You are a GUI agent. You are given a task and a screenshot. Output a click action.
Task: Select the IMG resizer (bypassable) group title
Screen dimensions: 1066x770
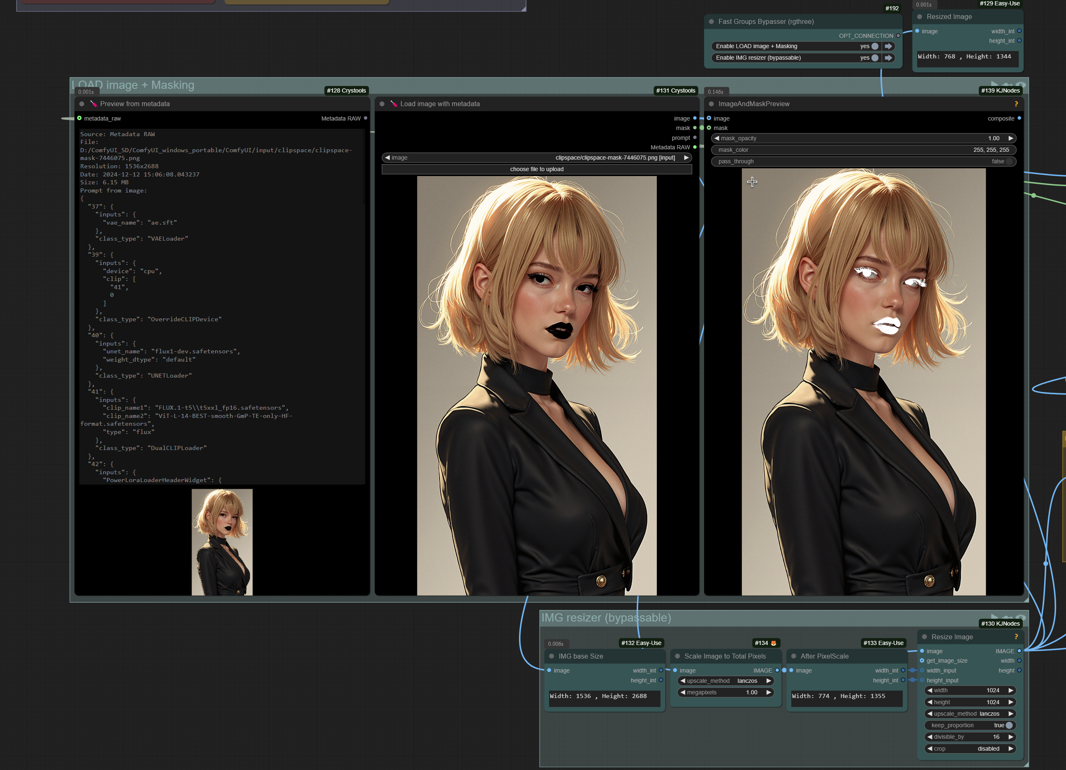606,617
